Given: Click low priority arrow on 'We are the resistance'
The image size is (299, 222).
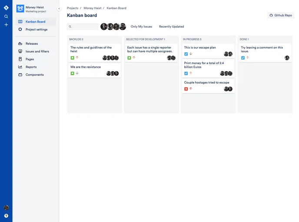Looking at the screenshot, I should point(77,73).
